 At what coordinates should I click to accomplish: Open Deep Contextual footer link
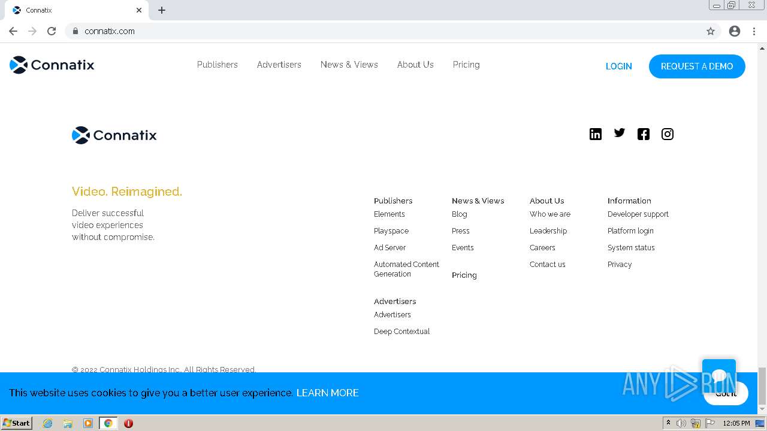402,332
